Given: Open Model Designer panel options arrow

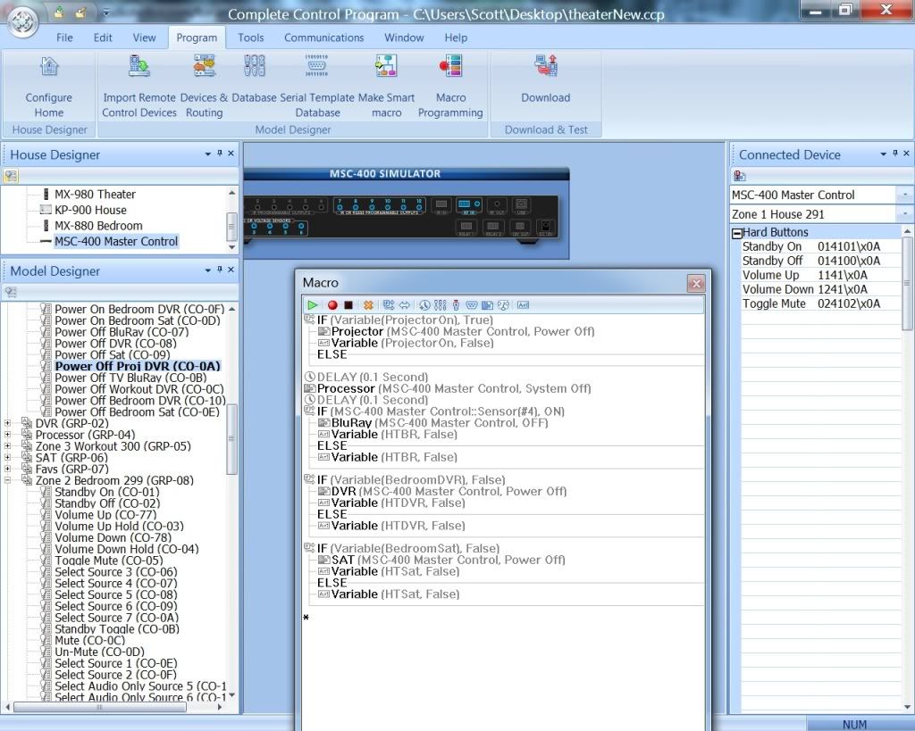Looking at the screenshot, I should pyautogui.click(x=207, y=270).
